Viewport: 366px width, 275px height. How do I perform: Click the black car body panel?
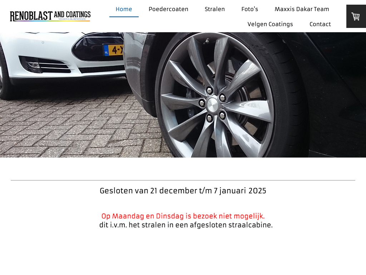click(x=336, y=93)
